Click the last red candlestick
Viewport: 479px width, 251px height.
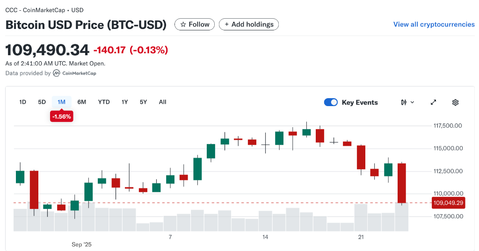pos(402,183)
